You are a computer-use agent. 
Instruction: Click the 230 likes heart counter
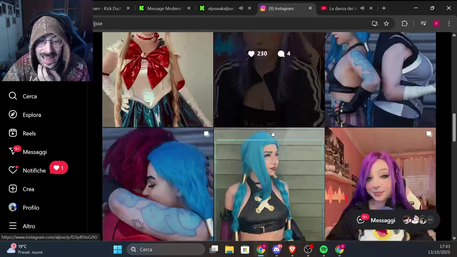point(257,54)
